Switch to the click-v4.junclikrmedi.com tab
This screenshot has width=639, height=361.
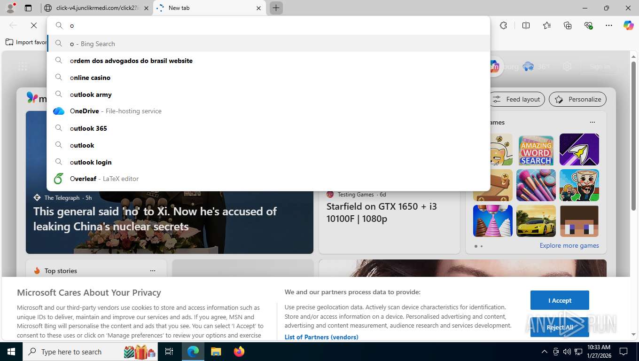pos(96,8)
